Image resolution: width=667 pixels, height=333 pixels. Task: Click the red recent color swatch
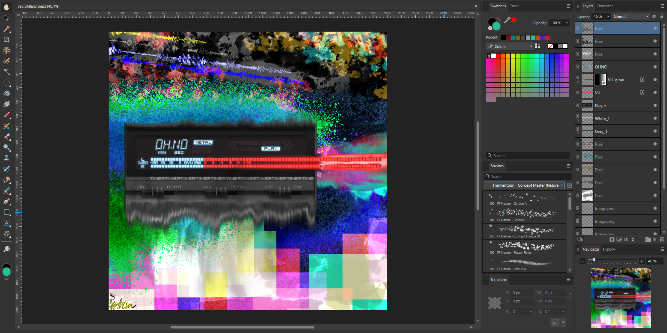[x=547, y=38]
